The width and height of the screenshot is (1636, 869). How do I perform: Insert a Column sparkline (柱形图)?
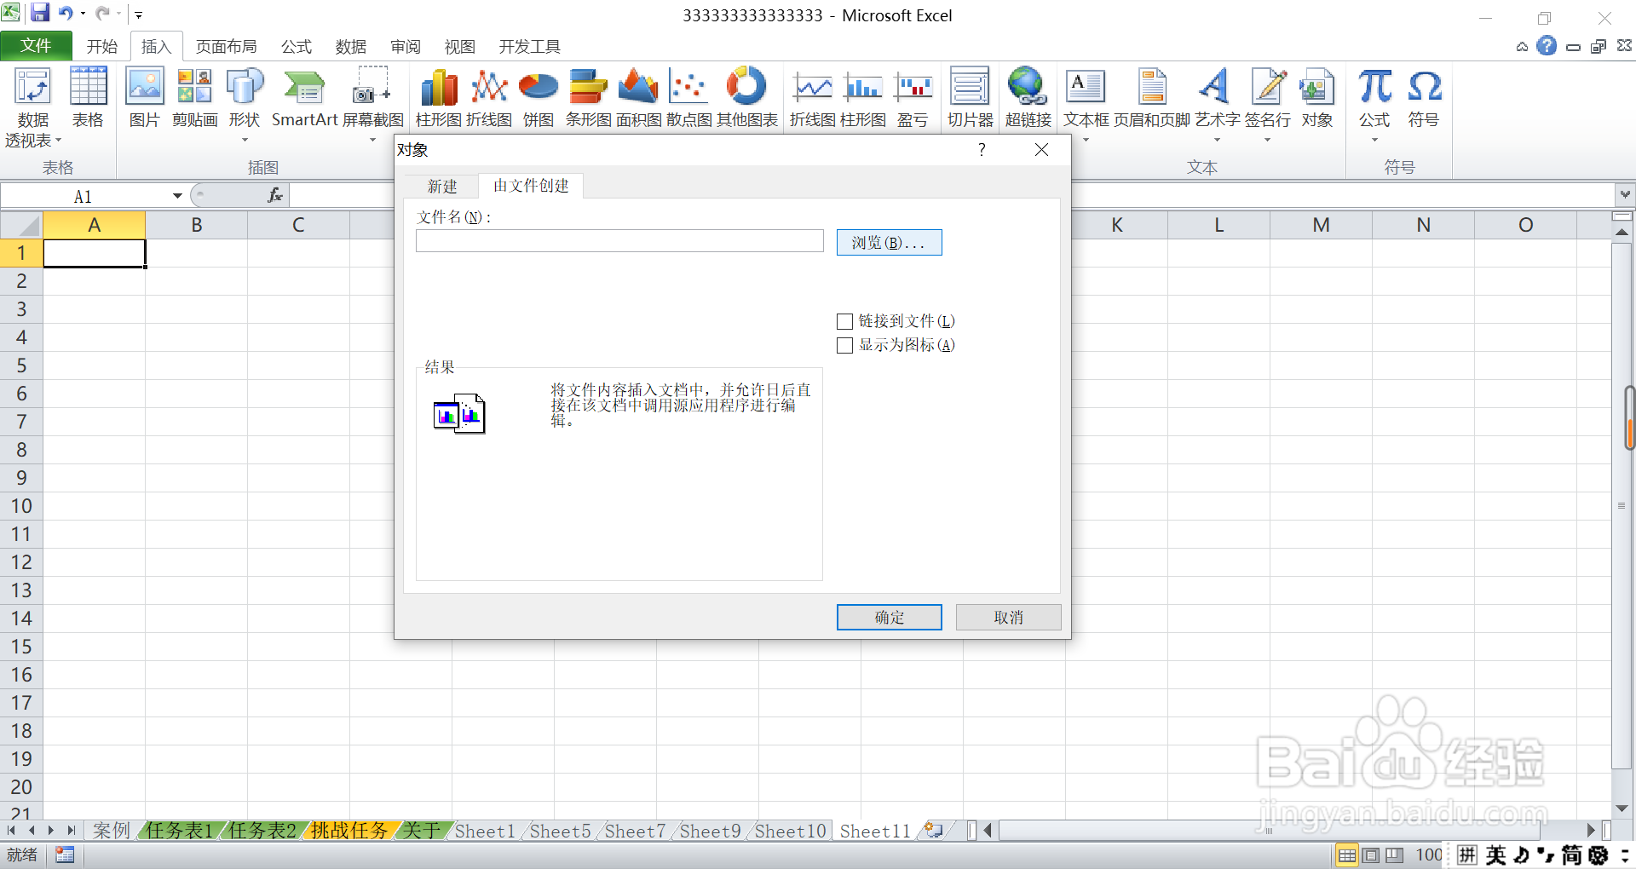863,98
